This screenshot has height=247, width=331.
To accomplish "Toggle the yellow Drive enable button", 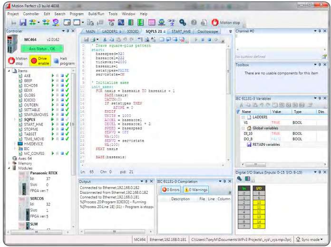I will (x=40, y=61).
